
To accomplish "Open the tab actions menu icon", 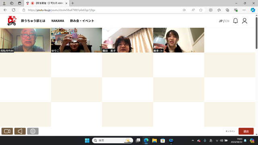I will (x=20, y=3).
